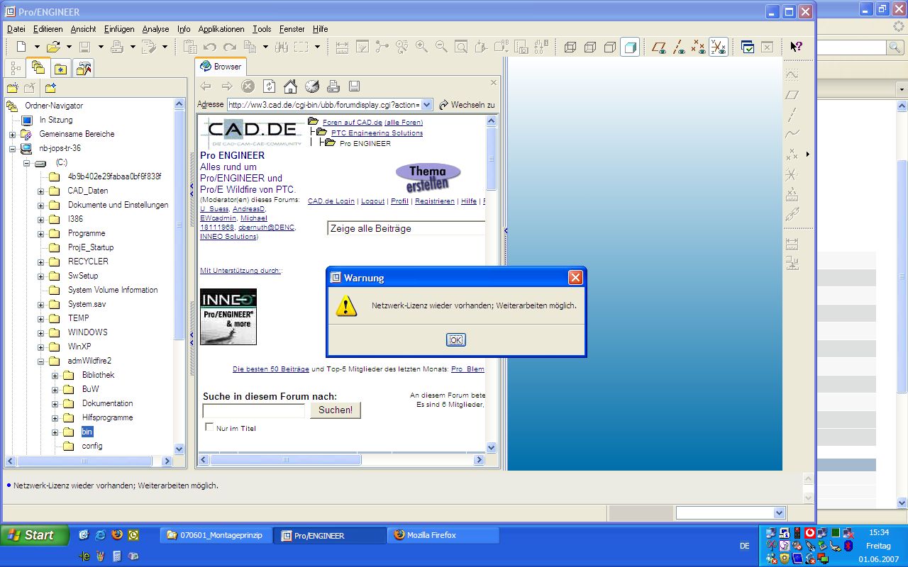Click the 'Suchen!' search button
This screenshot has width=908, height=567.
[336, 410]
